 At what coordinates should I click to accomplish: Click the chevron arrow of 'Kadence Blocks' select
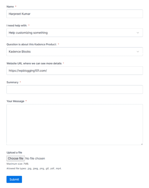click(x=138, y=52)
